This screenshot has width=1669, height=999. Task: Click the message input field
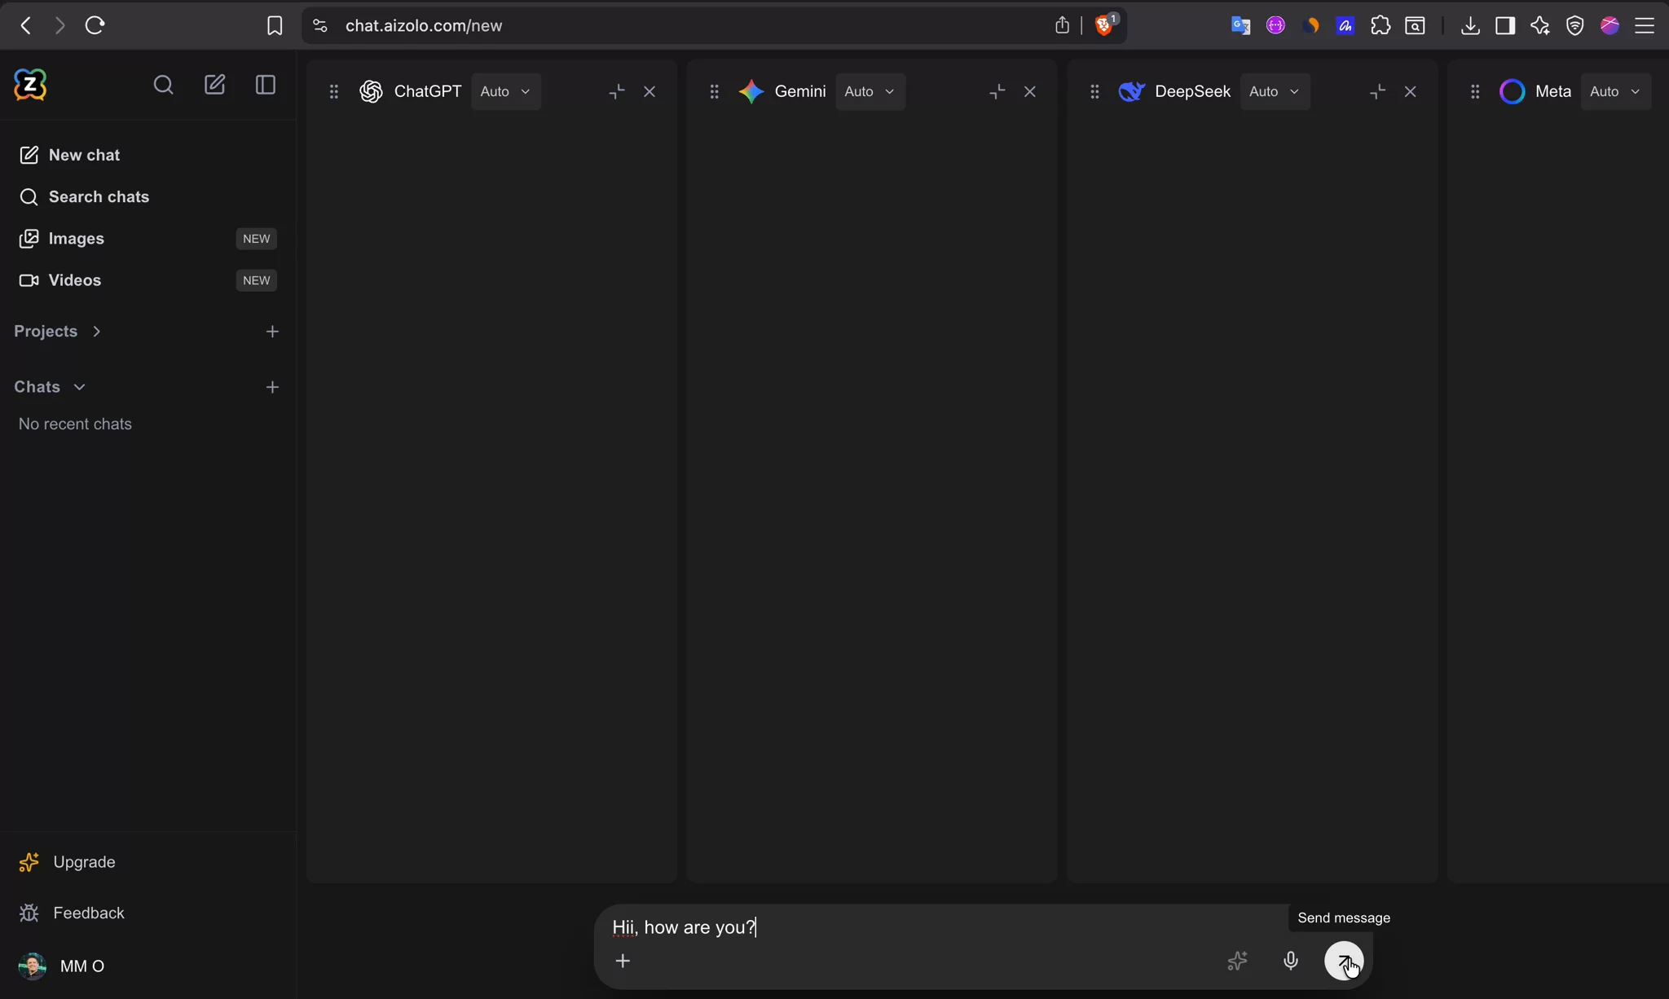896,927
